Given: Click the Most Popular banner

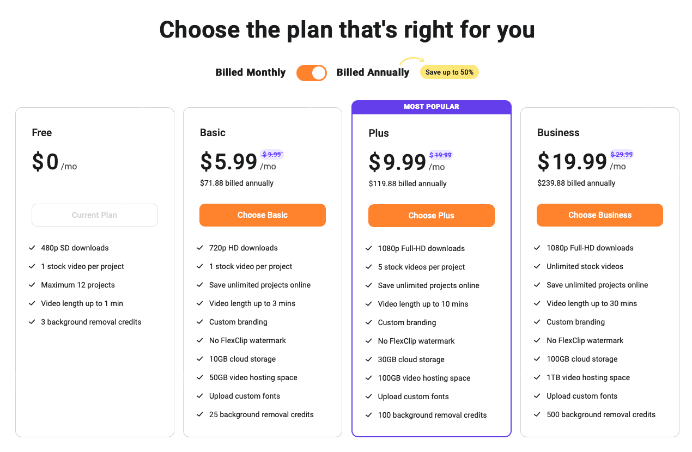Looking at the screenshot, I should point(432,107).
